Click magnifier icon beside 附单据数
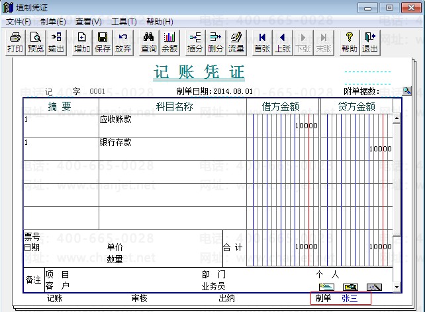This screenshot has height=312, width=425. tap(407, 91)
